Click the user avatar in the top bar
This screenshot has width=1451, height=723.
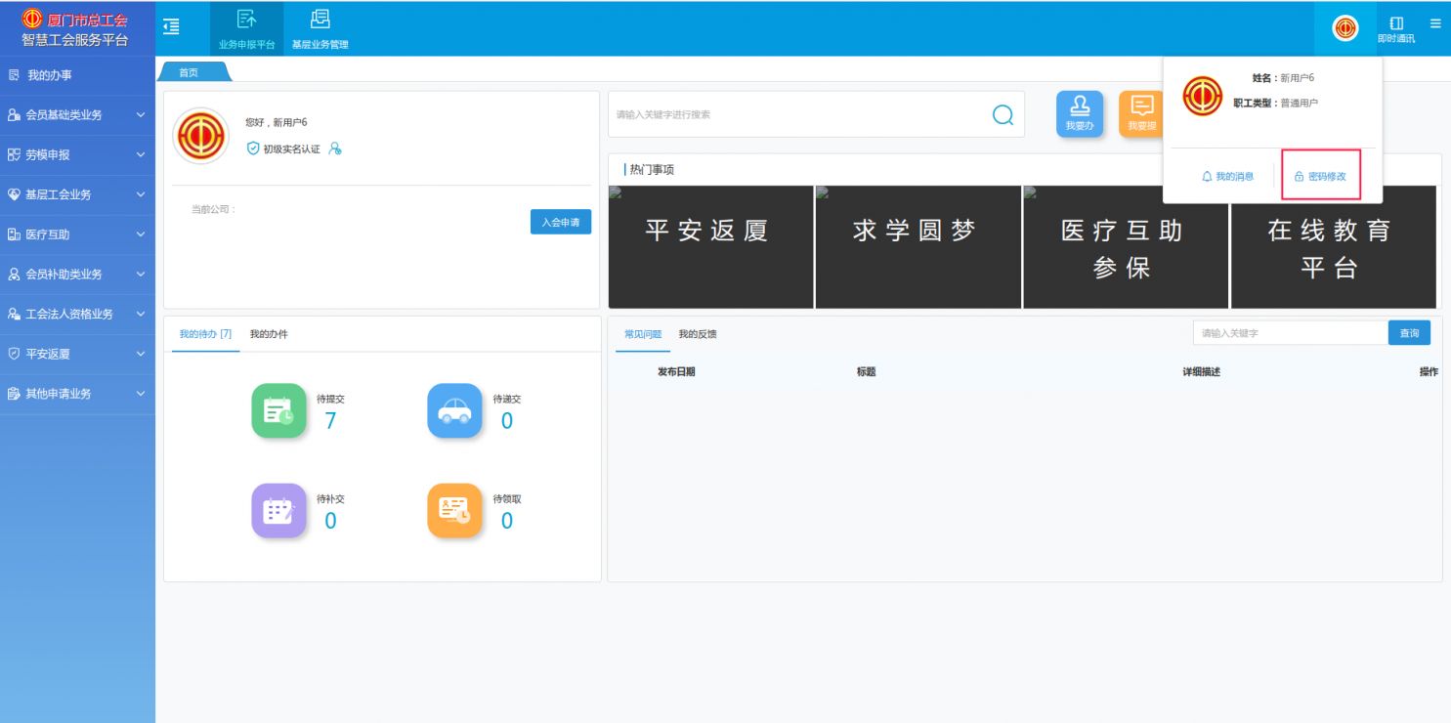[x=1345, y=29]
